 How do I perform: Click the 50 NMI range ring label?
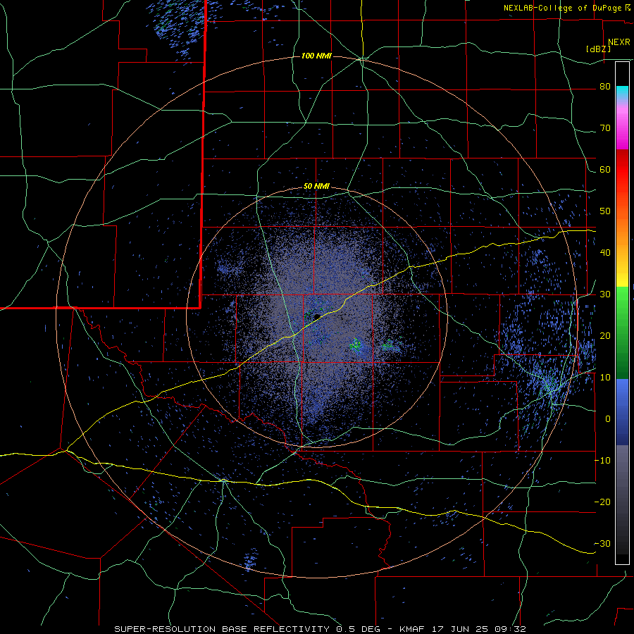point(316,187)
